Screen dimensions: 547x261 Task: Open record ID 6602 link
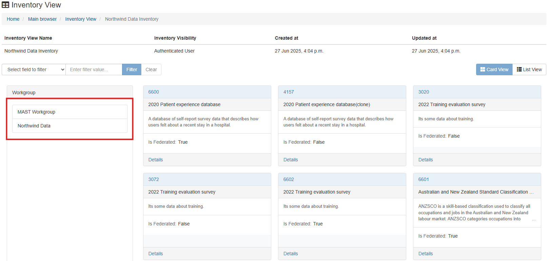click(289, 179)
